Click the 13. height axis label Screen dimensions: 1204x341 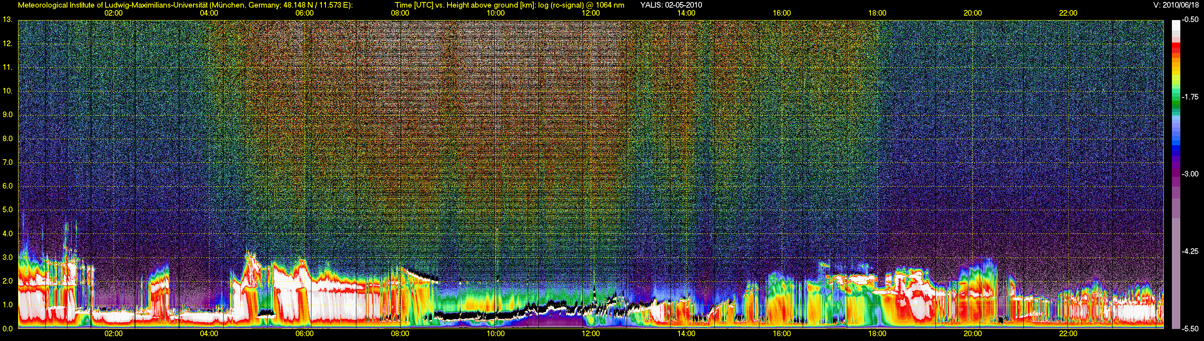click(8, 20)
